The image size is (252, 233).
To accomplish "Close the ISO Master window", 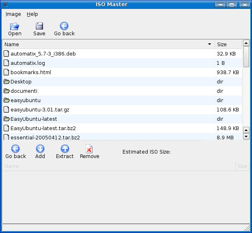I will pyautogui.click(x=244, y=4).
